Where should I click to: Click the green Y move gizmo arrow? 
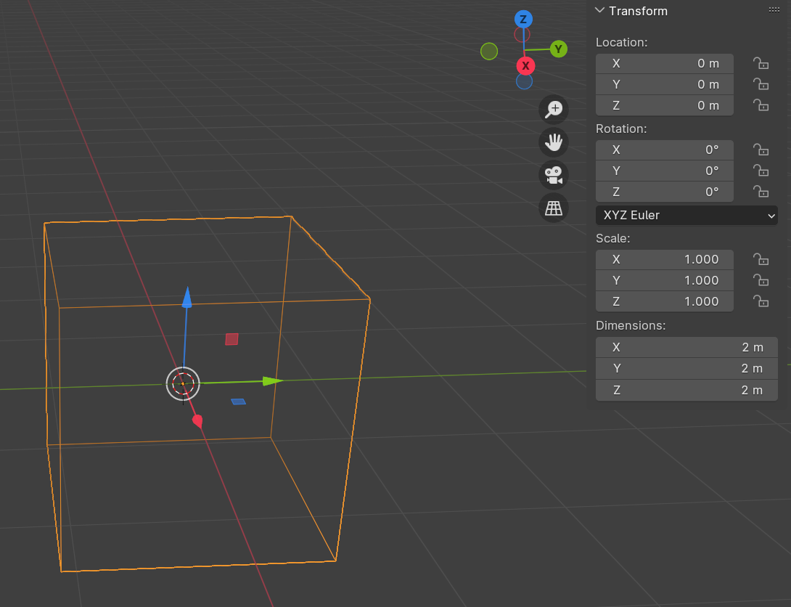271,380
